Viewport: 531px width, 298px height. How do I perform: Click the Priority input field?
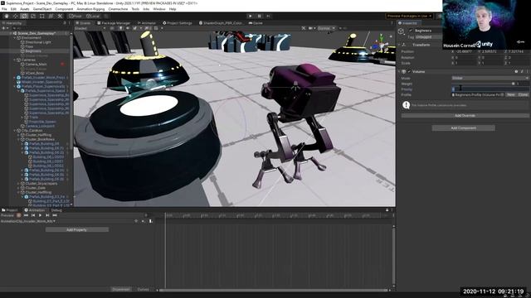tap(490, 89)
